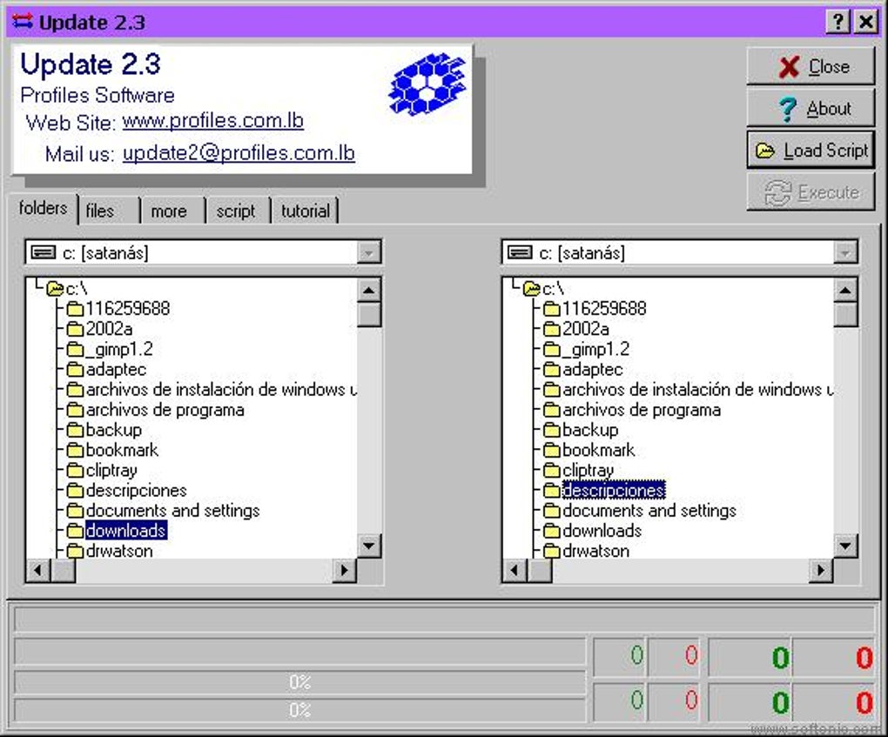Click the Profiles Software honeycomb logo
The width and height of the screenshot is (888, 737).
click(x=427, y=84)
